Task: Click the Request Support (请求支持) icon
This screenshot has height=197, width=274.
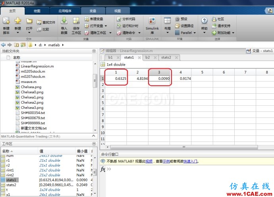Action: (x=214, y=26)
